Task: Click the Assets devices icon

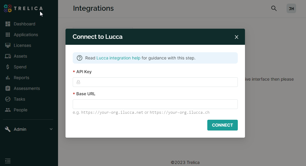Action: (8, 56)
